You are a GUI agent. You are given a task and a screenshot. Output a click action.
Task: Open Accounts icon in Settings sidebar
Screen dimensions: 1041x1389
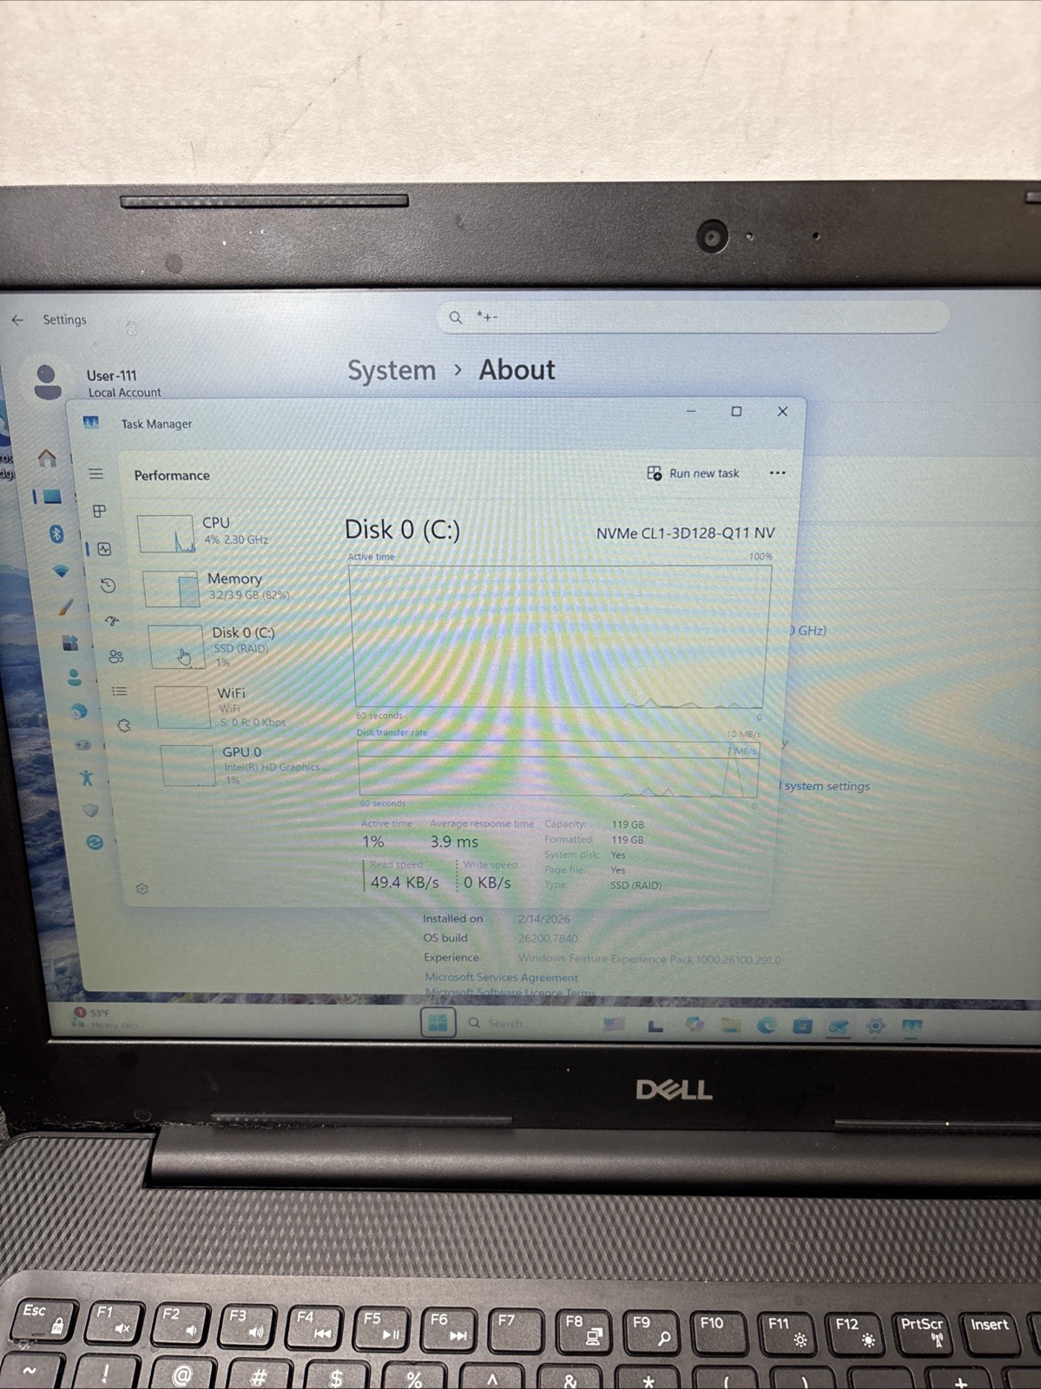(x=75, y=677)
